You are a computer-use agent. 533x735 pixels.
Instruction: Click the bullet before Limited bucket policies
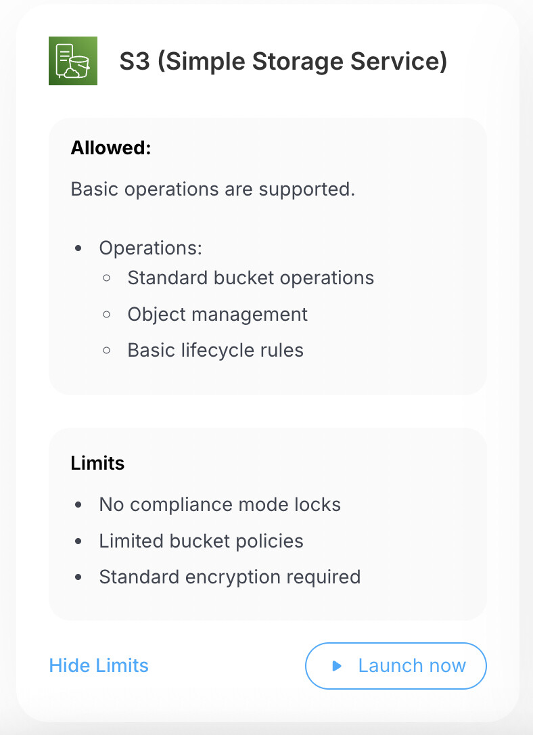(78, 541)
